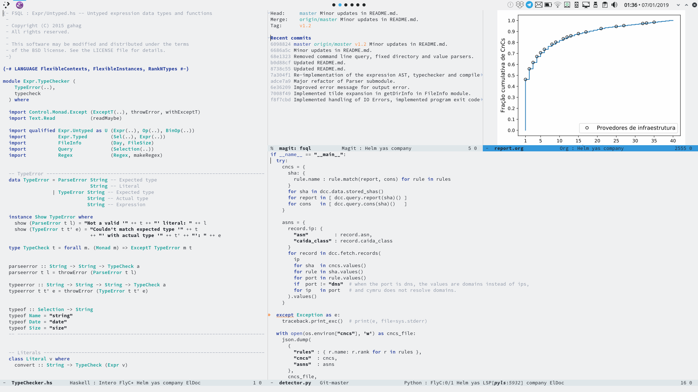Switch to the last virtual desktop dot
Screen dimensions: 698x392
tap(364, 5)
